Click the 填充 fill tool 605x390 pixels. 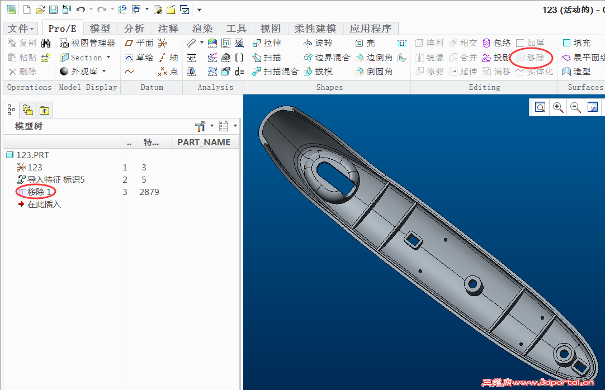click(x=576, y=43)
